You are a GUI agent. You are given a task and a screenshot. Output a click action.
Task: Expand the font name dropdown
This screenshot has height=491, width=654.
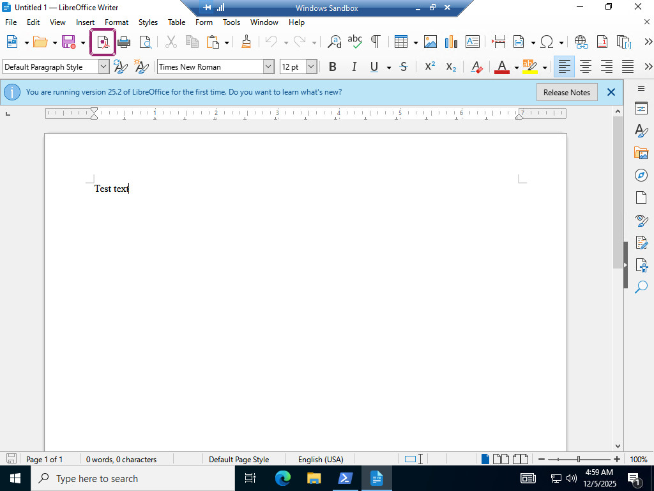tap(268, 66)
